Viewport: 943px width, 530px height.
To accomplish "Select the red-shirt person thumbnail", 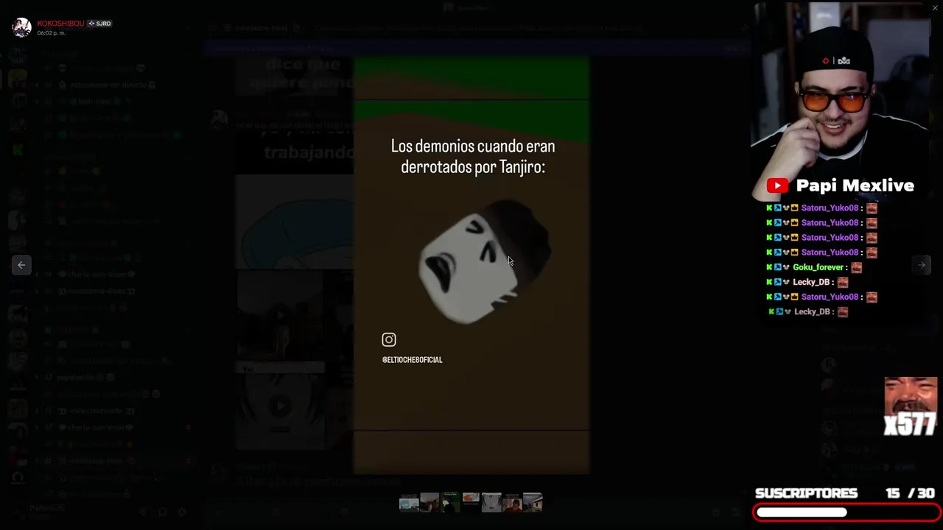I will (x=512, y=503).
